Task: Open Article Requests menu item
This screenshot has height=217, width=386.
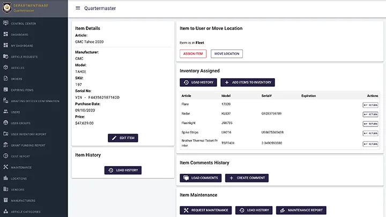Action: coord(24,57)
